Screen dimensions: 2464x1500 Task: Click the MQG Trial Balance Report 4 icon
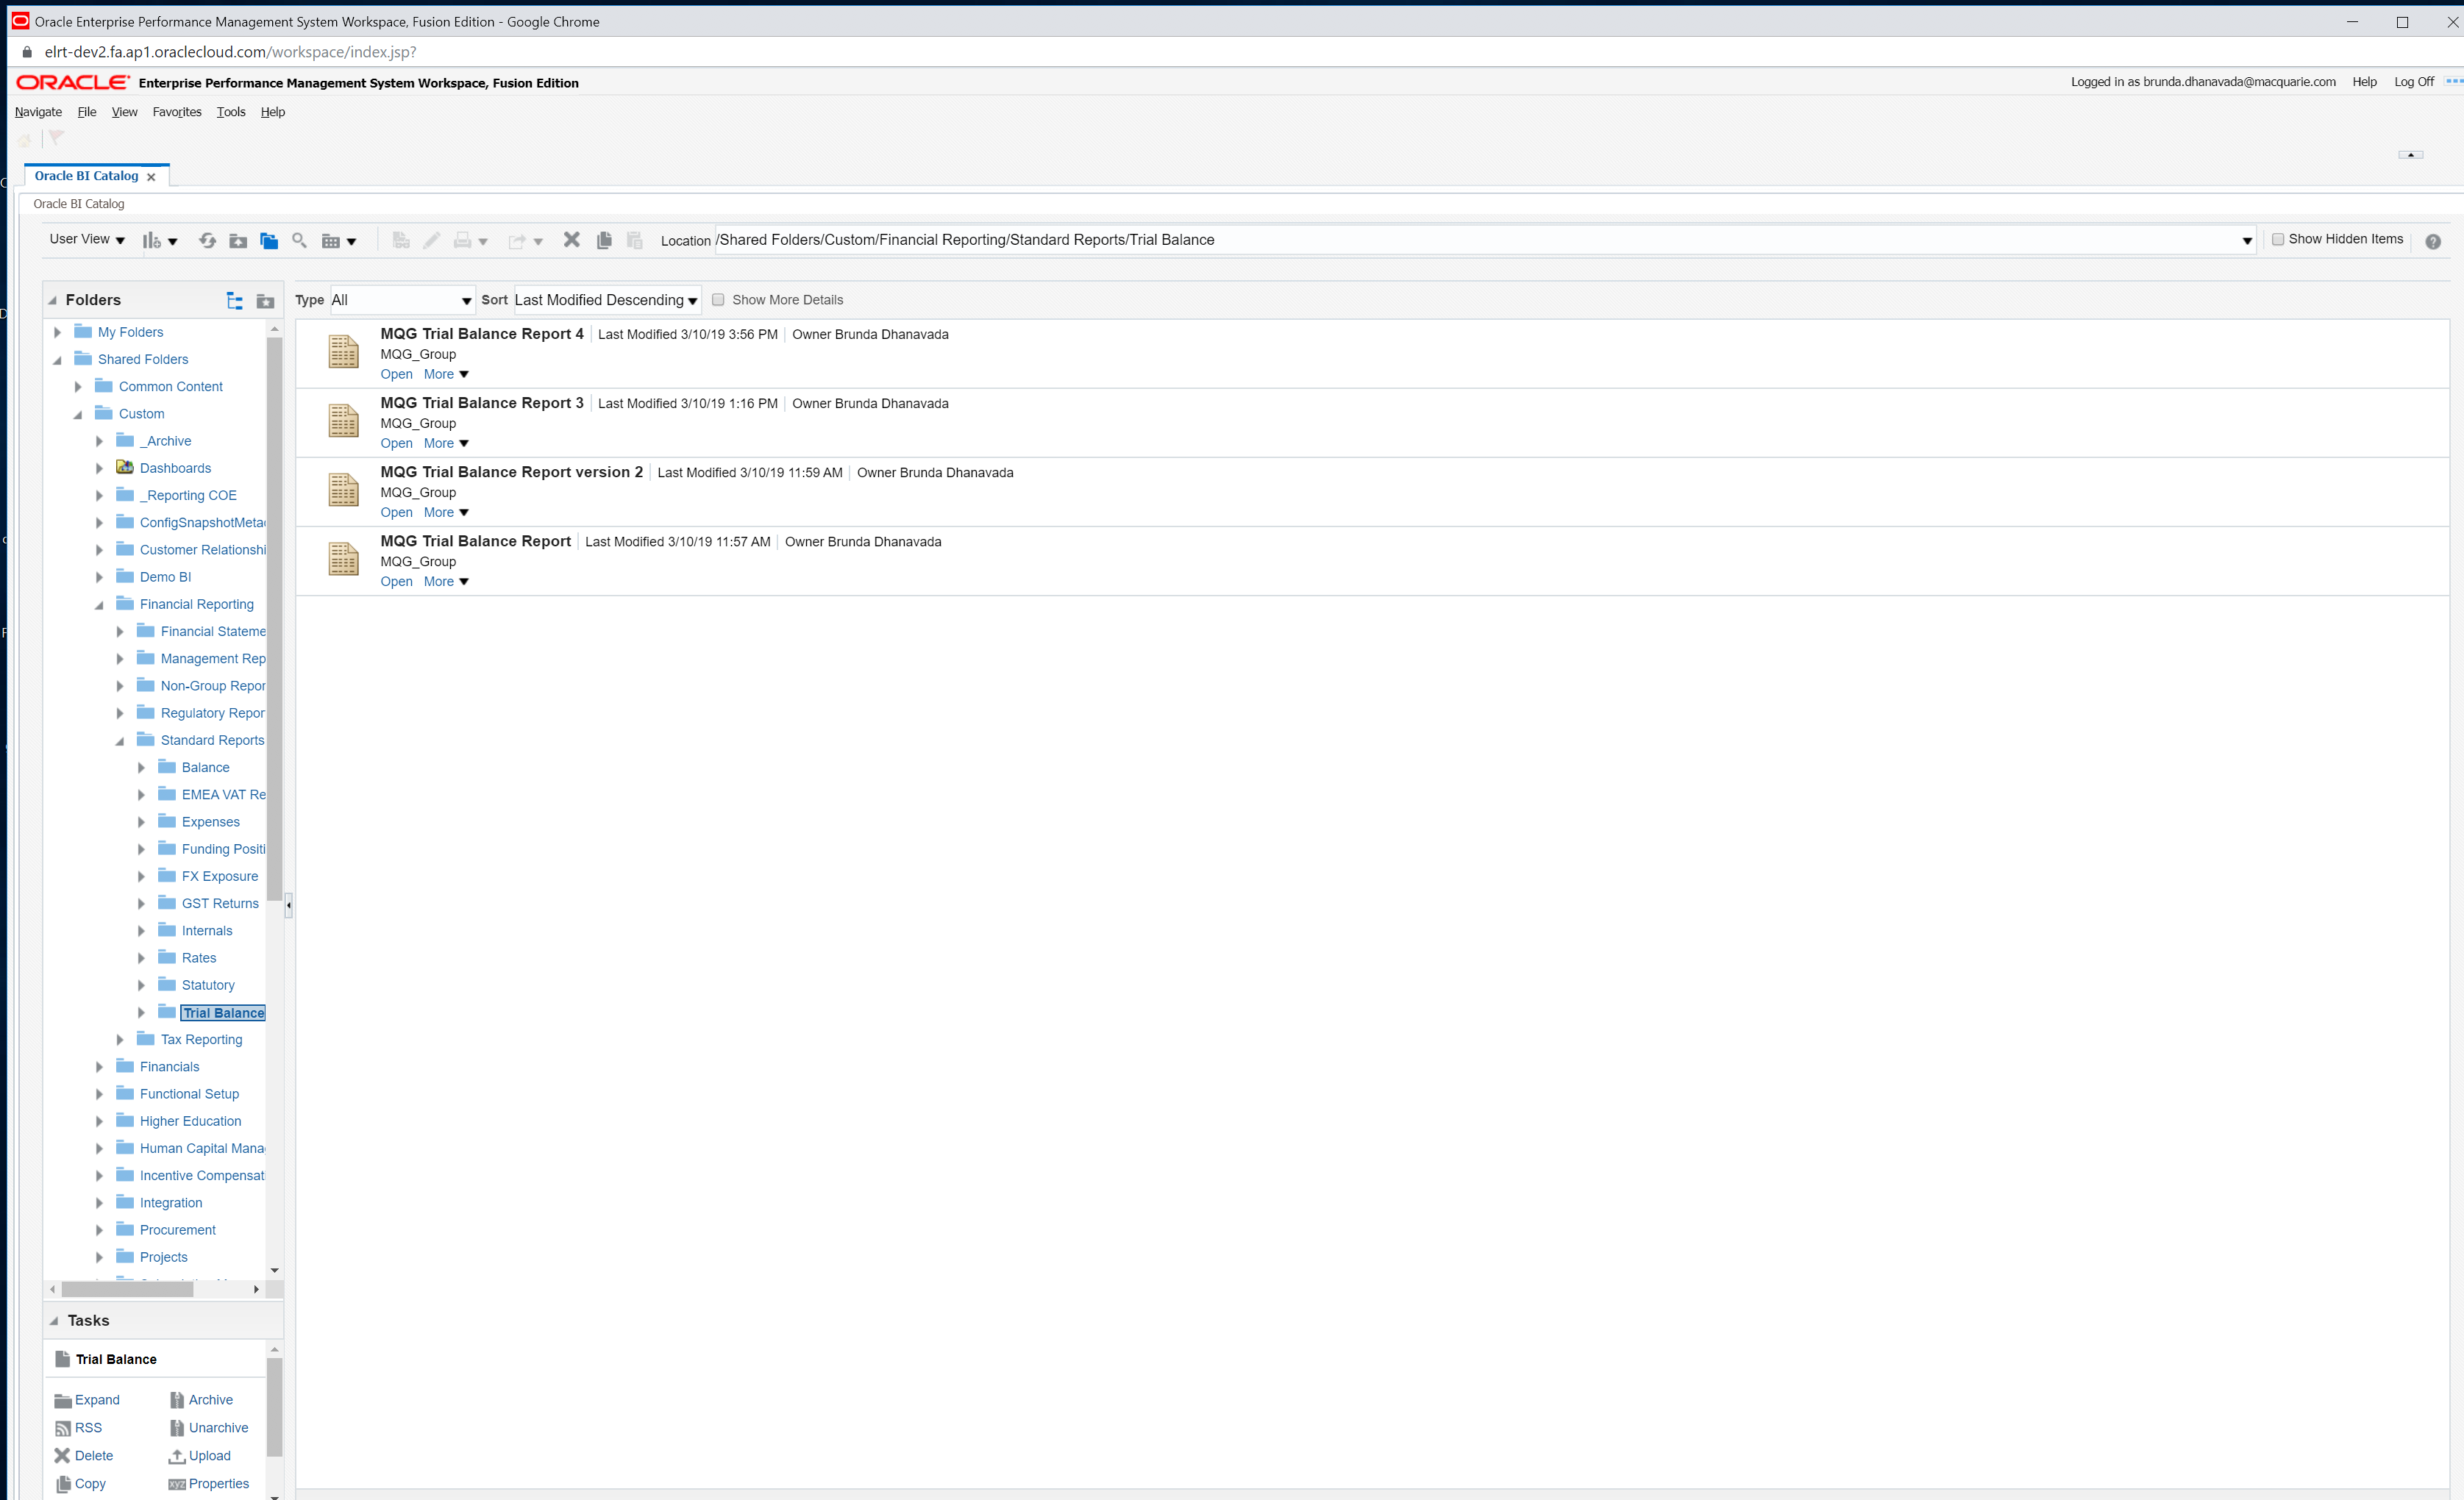pyautogui.click(x=343, y=352)
